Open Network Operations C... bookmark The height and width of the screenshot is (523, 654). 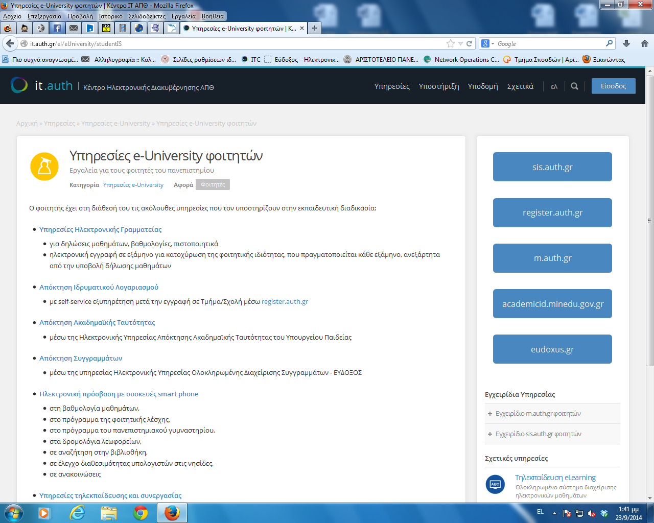461,59
